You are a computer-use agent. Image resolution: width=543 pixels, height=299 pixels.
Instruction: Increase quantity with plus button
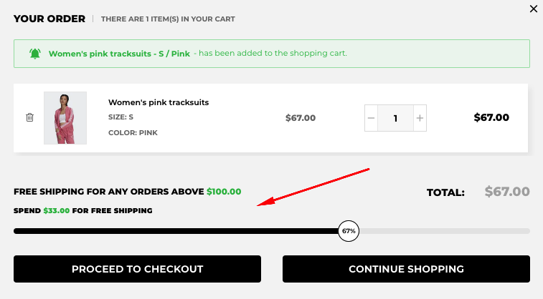point(420,118)
